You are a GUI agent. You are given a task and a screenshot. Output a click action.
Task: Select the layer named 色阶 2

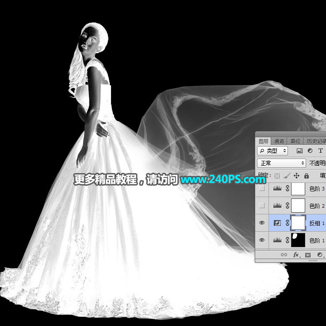click(317, 206)
